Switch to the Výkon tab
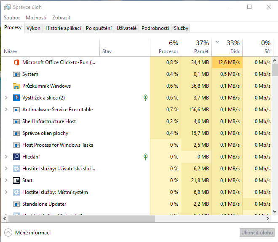Screen dimensions: 278x242 (x=33, y=28)
